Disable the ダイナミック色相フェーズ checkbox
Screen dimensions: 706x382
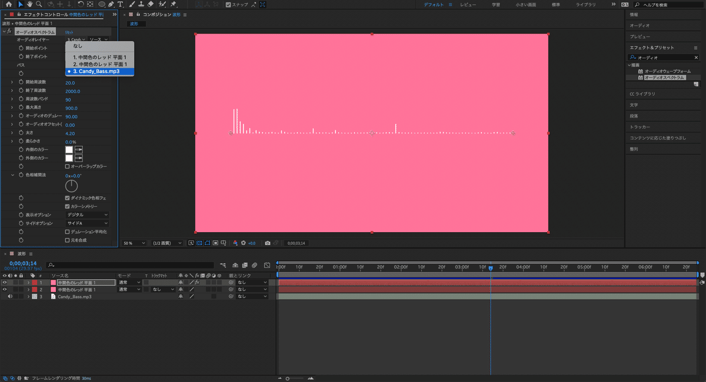point(68,197)
